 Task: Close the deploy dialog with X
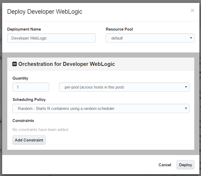pyautogui.click(x=192, y=11)
